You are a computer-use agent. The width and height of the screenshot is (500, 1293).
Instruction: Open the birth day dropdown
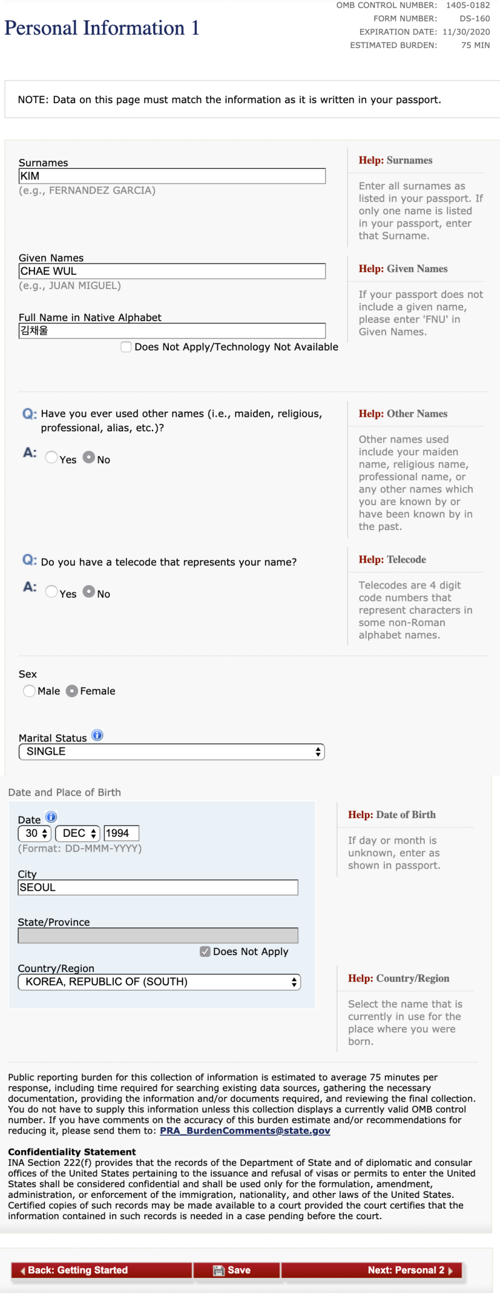[x=34, y=833]
